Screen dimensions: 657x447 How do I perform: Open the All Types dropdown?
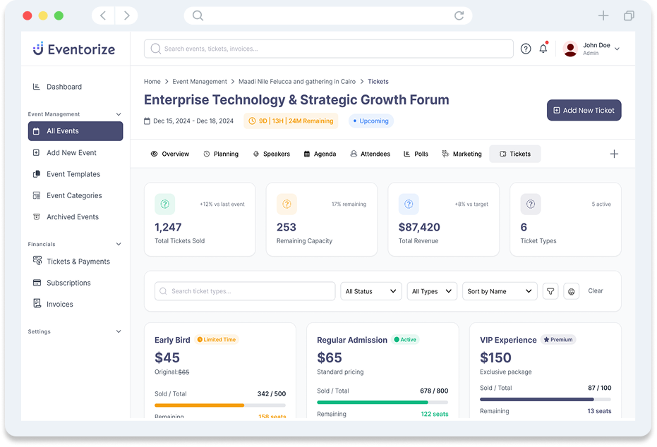pyautogui.click(x=432, y=291)
